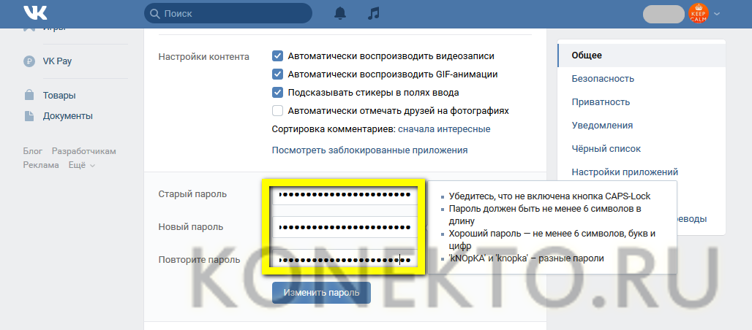Click the Документы file icon
The height and width of the screenshot is (330, 752).
point(29,115)
